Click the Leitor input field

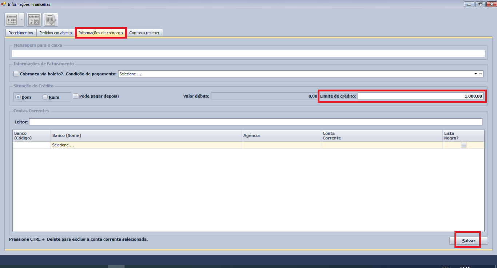point(256,122)
